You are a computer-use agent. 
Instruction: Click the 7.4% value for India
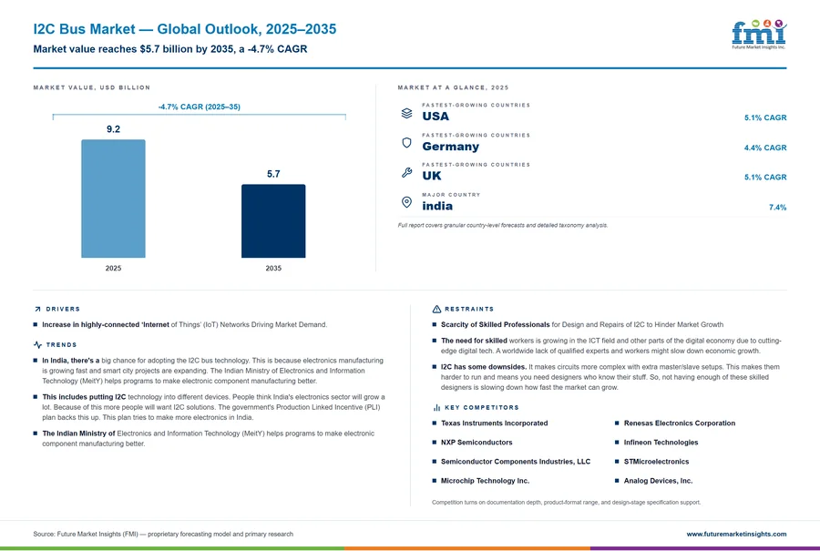click(778, 208)
